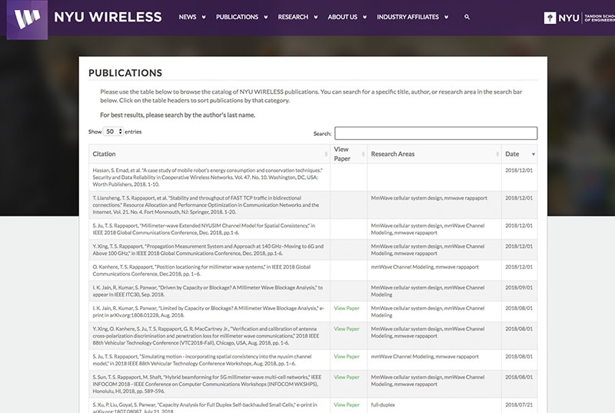Open View Paper for Simulating motion paper

click(x=346, y=357)
